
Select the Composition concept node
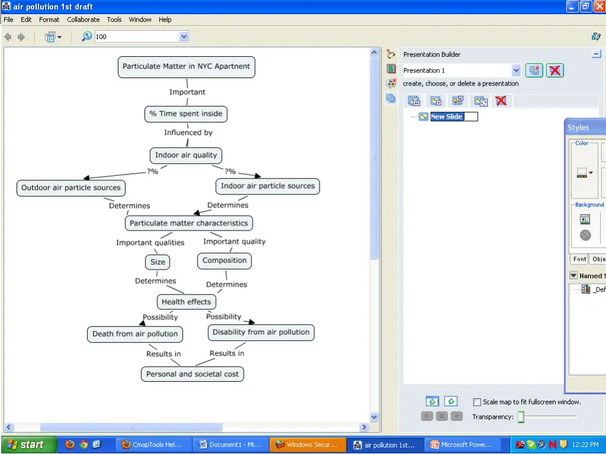click(224, 261)
